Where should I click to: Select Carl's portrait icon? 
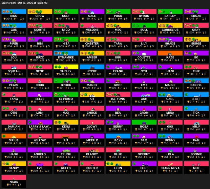click(x=170, y=96)
